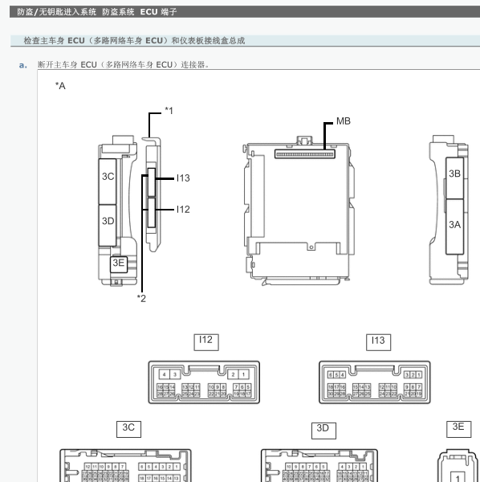Click the I13 connector terminal diagram
Screen dimensions: 480x482
coord(375,382)
